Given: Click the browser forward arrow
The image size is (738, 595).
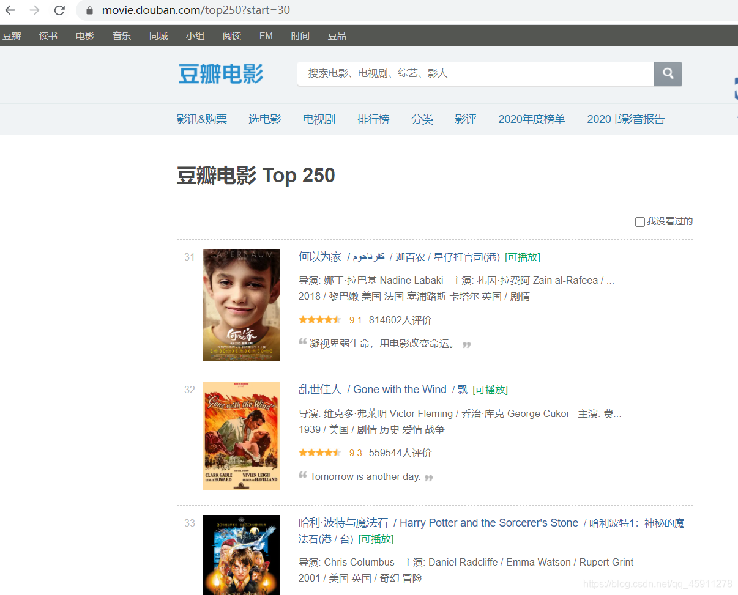Looking at the screenshot, I should coord(34,10).
